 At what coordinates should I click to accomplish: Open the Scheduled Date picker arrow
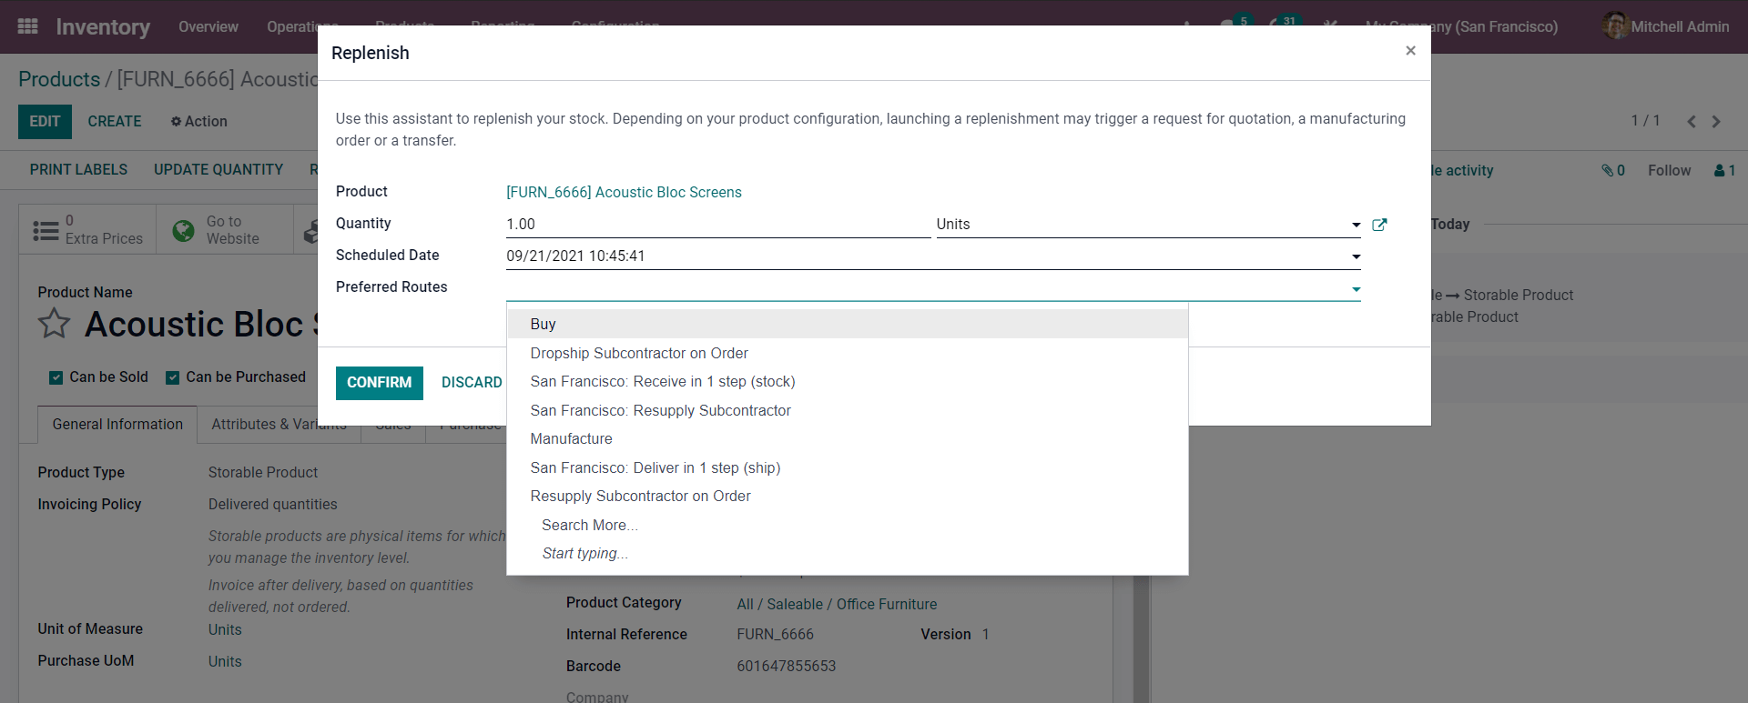coord(1356,256)
